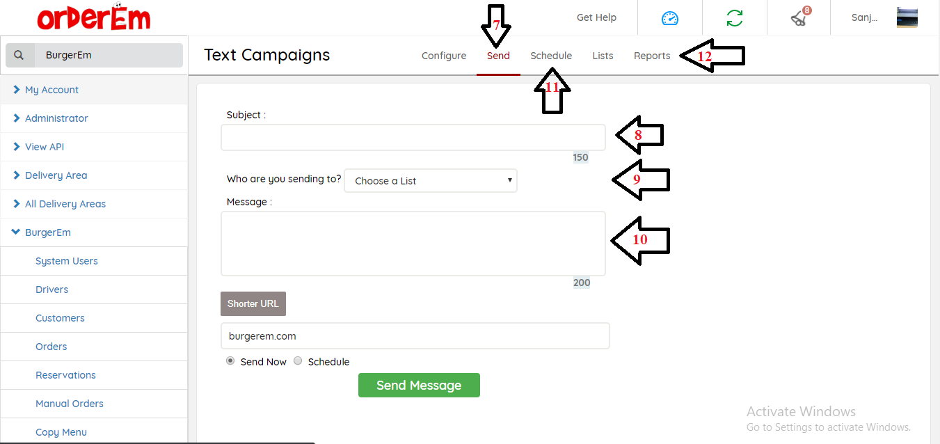940x444 pixels.
Task: Open the notifications icon with red badge
Action: 799,18
